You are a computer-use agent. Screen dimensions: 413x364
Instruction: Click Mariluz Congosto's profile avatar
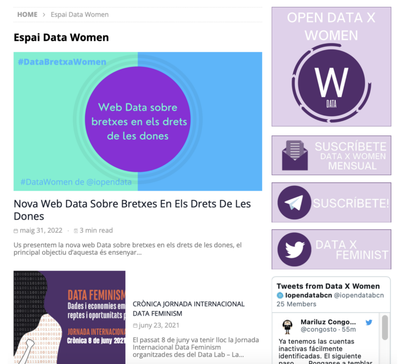(287, 326)
